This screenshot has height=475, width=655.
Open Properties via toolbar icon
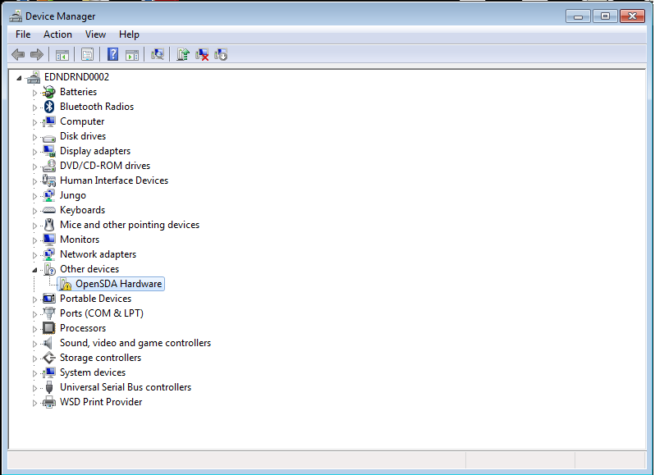(87, 54)
